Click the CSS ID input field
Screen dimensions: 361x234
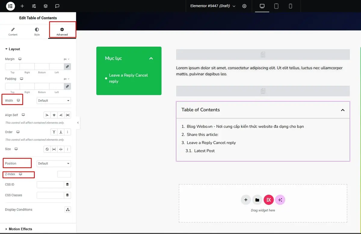(50, 184)
